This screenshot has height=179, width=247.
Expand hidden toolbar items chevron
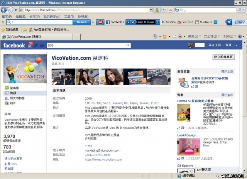coord(216,22)
